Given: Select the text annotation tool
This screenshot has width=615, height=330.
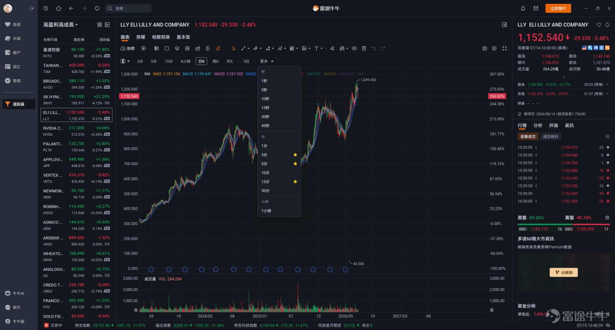Looking at the screenshot, I should [x=316, y=48].
